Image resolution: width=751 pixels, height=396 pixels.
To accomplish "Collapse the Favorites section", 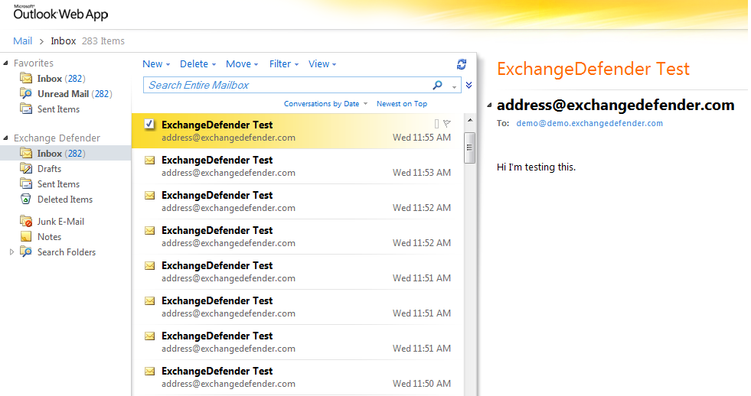I will pos(6,63).
